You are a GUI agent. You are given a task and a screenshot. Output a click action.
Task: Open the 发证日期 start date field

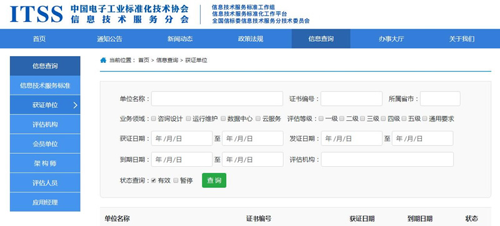coord(351,138)
